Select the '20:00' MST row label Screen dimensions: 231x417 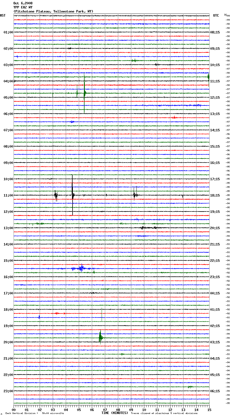pyautogui.click(x=8, y=342)
